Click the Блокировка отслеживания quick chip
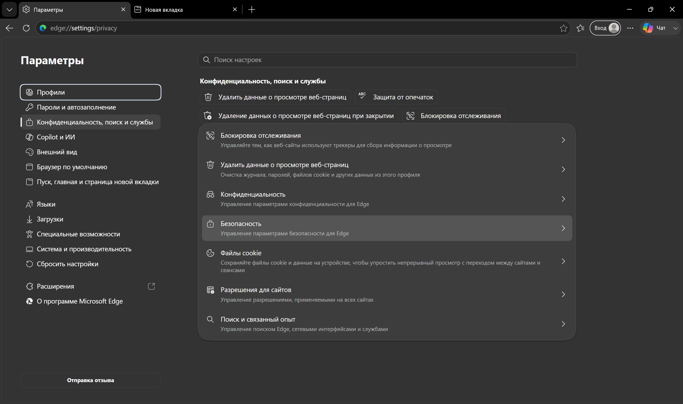This screenshot has width=683, height=404. pyautogui.click(x=454, y=116)
